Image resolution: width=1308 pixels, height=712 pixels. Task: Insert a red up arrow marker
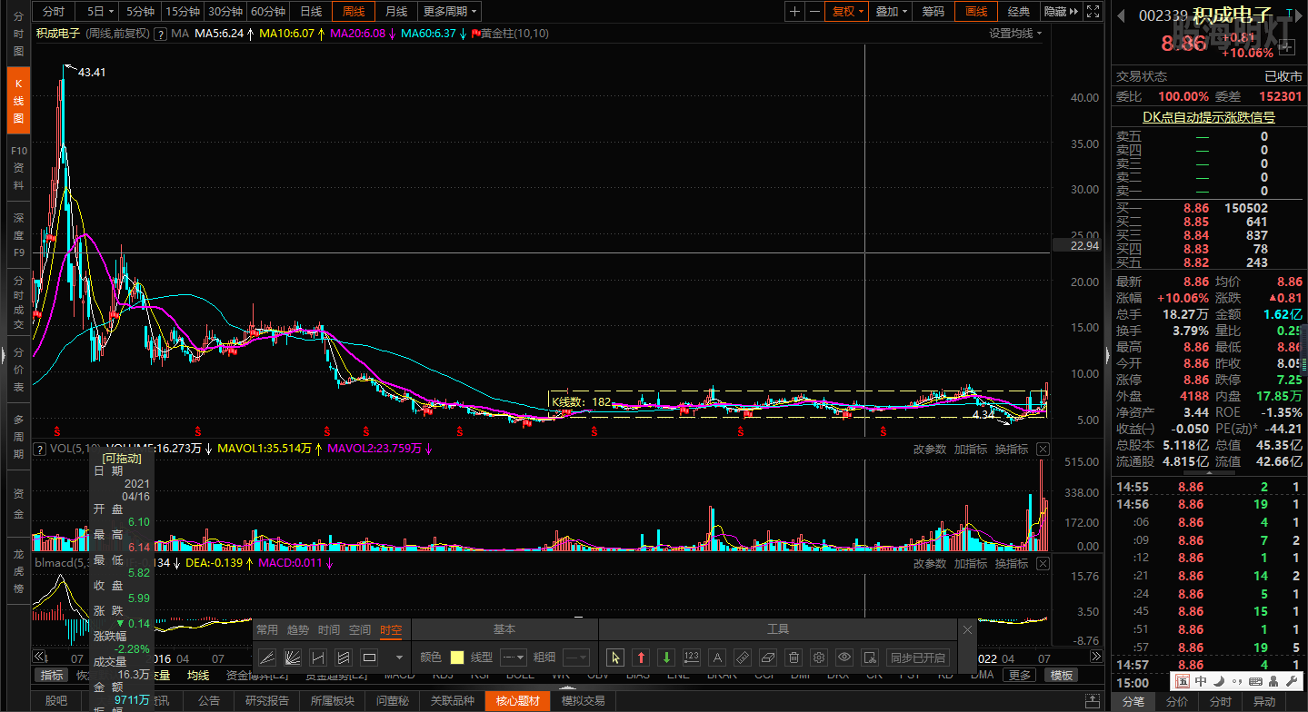click(x=641, y=658)
